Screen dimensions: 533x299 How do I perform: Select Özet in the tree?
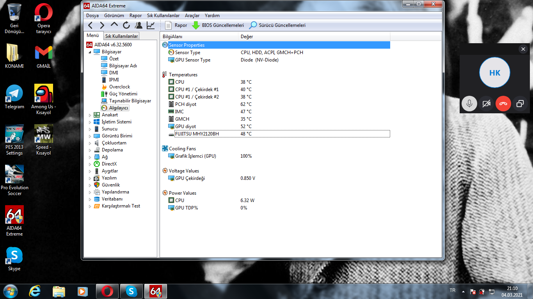[x=114, y=59]
